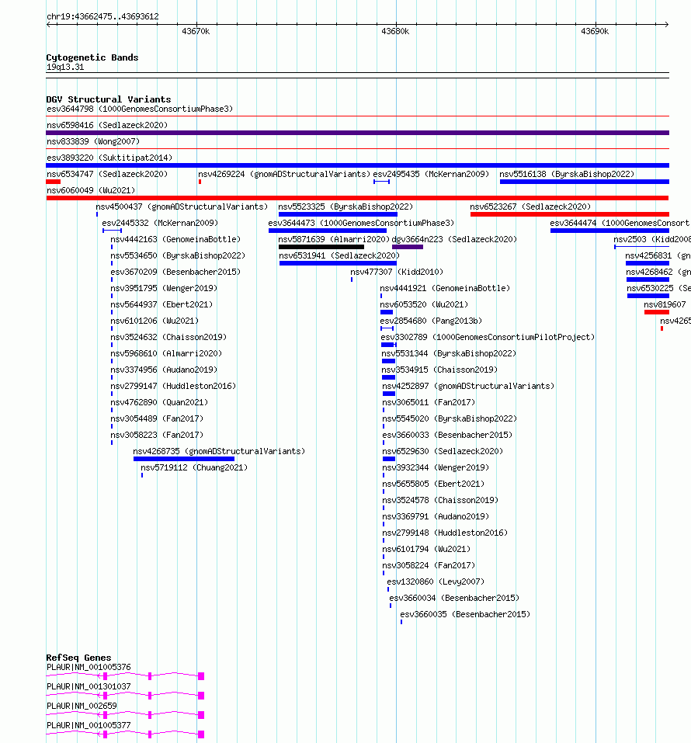Click nsv5871639 (Almarri2020) label
The width and height of the screenshot is (691, 743).
point(334,240)
